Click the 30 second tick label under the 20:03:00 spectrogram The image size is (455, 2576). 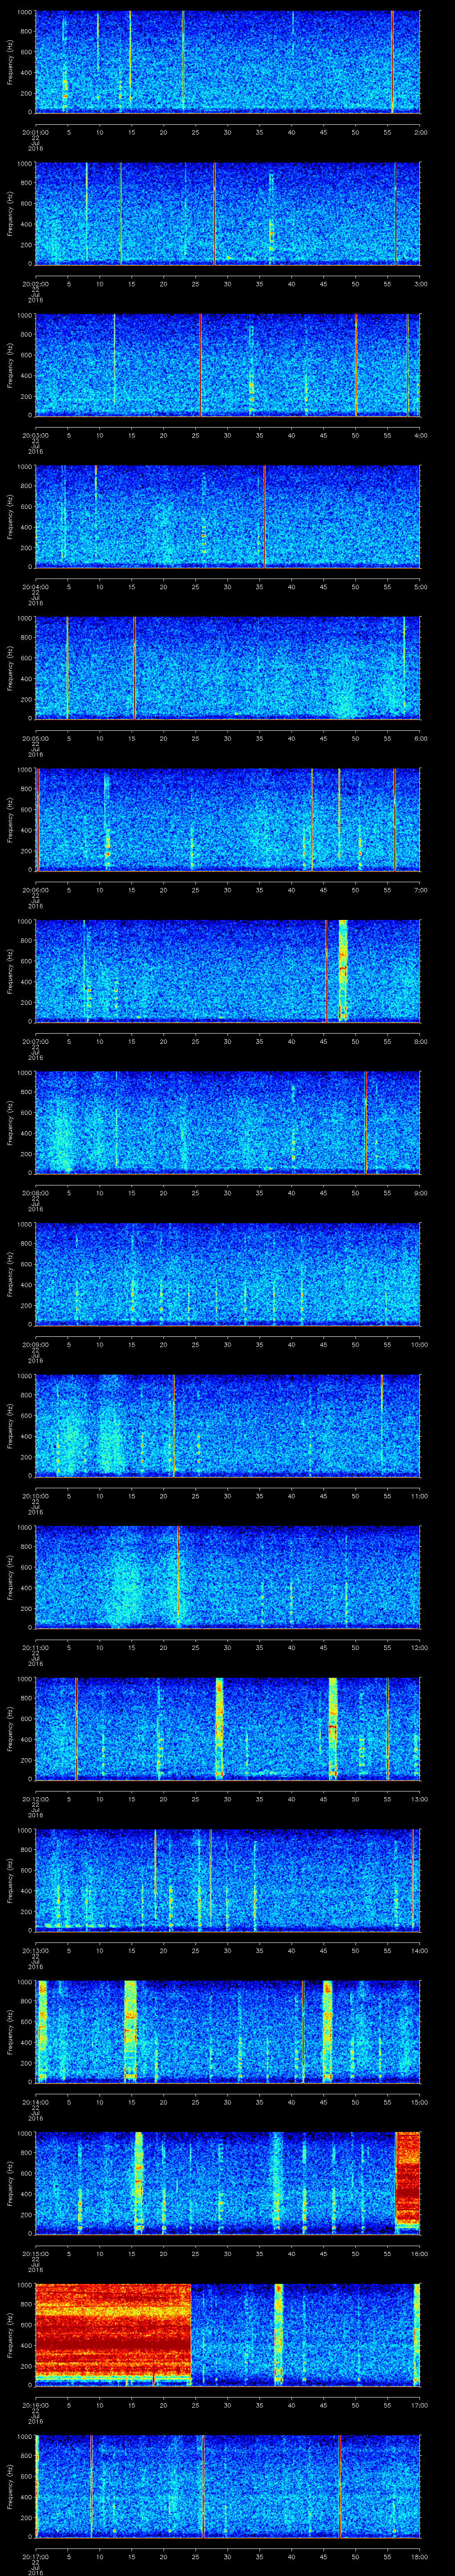coord(227,435)
